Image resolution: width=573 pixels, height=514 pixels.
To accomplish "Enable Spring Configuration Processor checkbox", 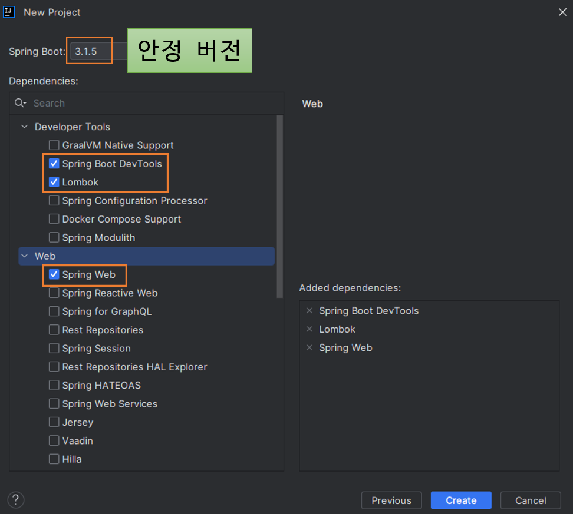I will tap(54, 200).
